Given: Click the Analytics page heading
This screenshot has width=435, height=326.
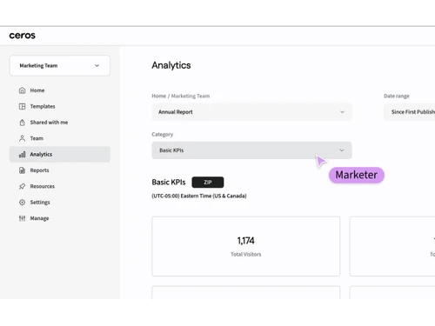Looking at the screenshot, I should coord(171,65).
